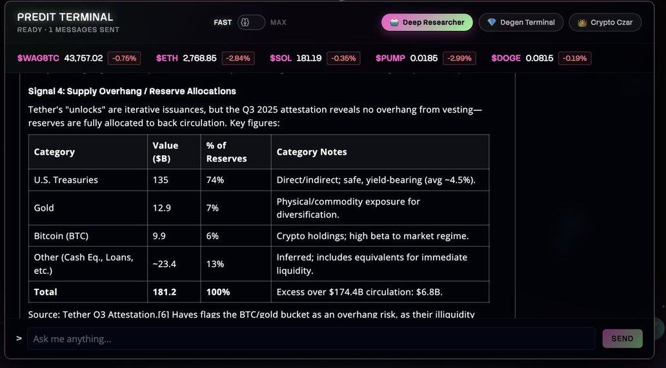The image size is (666, 368).
Task: Select the FAST mode label
Action: [223, 23]
